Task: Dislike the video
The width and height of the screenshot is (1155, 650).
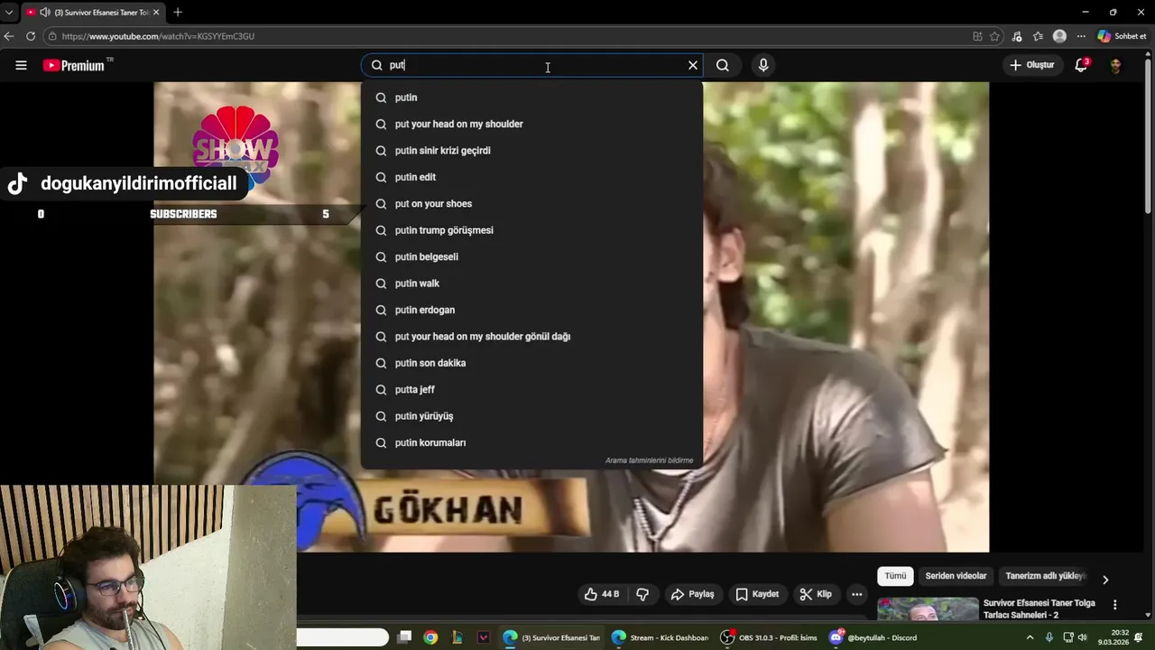Action: point(642,594)
